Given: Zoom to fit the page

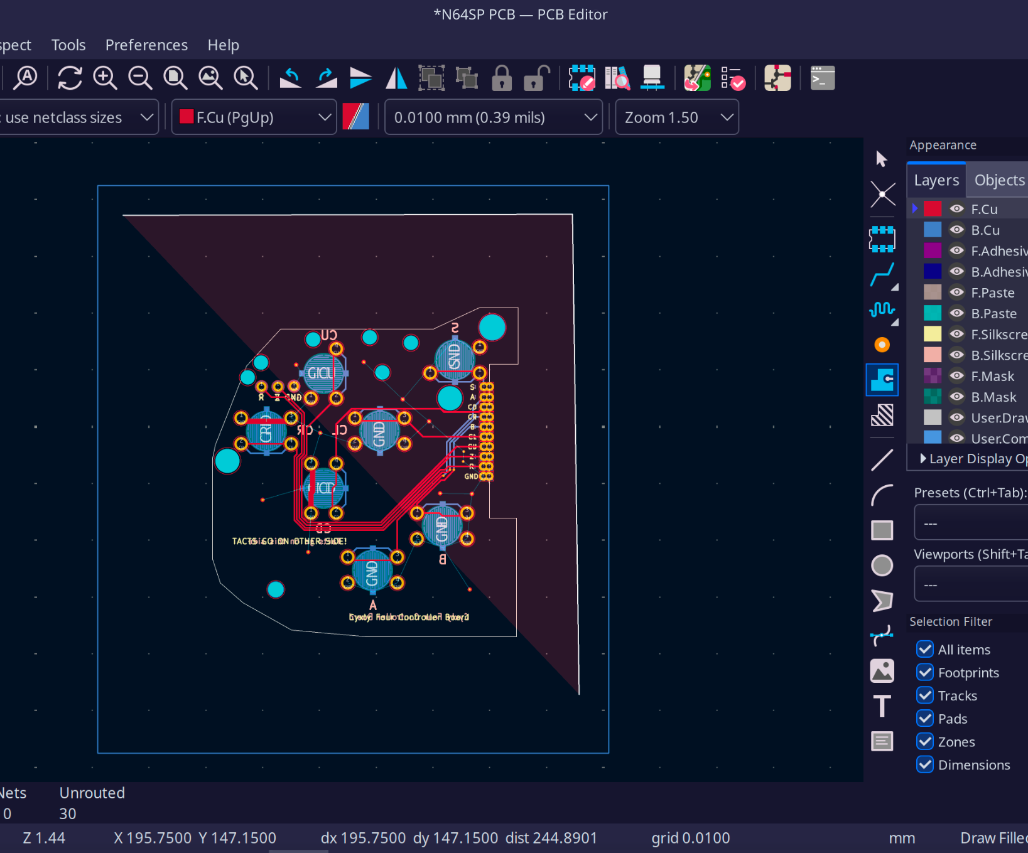Looking at the screenshot, I should point(175,78).
